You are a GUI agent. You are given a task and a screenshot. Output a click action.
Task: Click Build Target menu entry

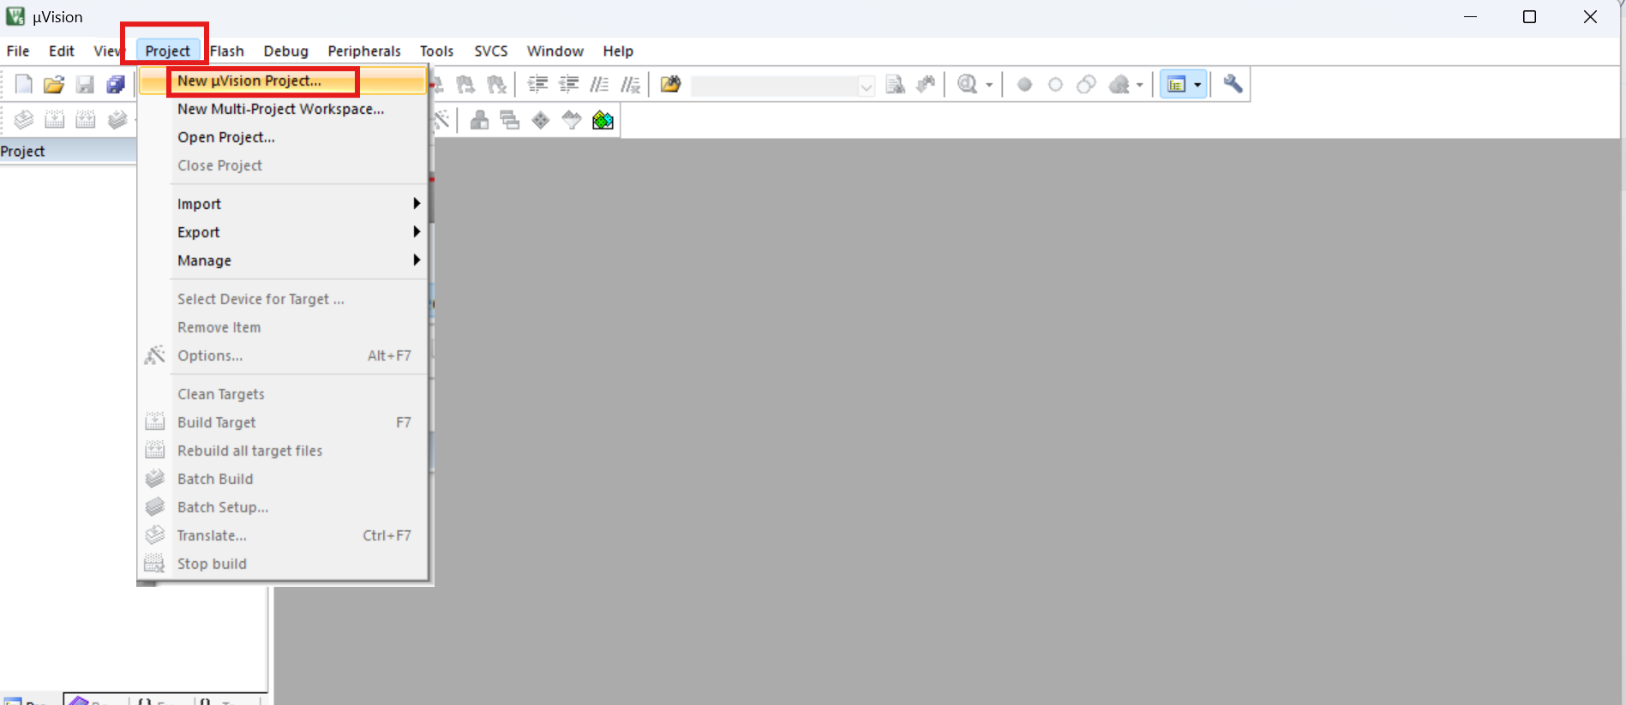[x=284, y=422]
